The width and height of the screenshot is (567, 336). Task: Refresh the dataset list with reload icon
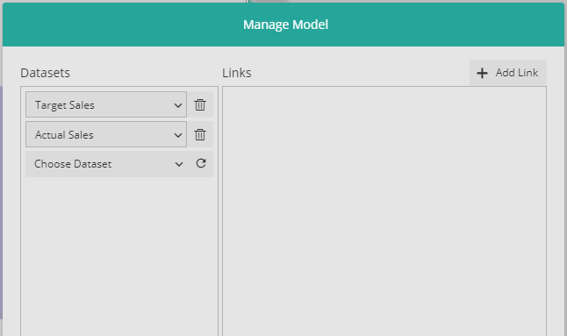201,164
